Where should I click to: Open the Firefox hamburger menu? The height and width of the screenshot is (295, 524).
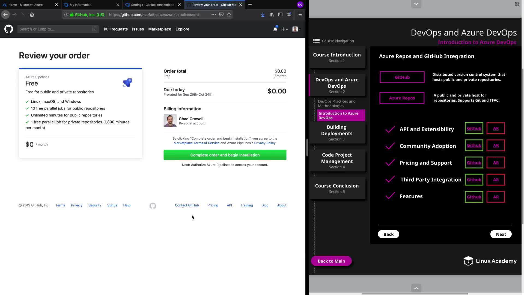[300, 14]
